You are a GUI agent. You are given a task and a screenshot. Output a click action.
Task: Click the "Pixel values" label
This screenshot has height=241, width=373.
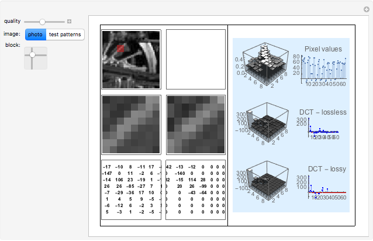point(323,49)
